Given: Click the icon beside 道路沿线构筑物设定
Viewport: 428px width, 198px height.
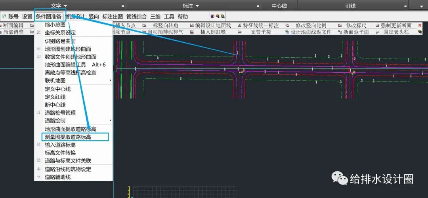Looking at the screenshot, I should pyautogui.click(x=39, y=169).
